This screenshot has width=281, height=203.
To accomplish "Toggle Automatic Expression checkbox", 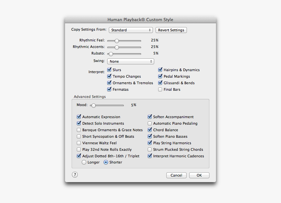I will pos(79,117).
